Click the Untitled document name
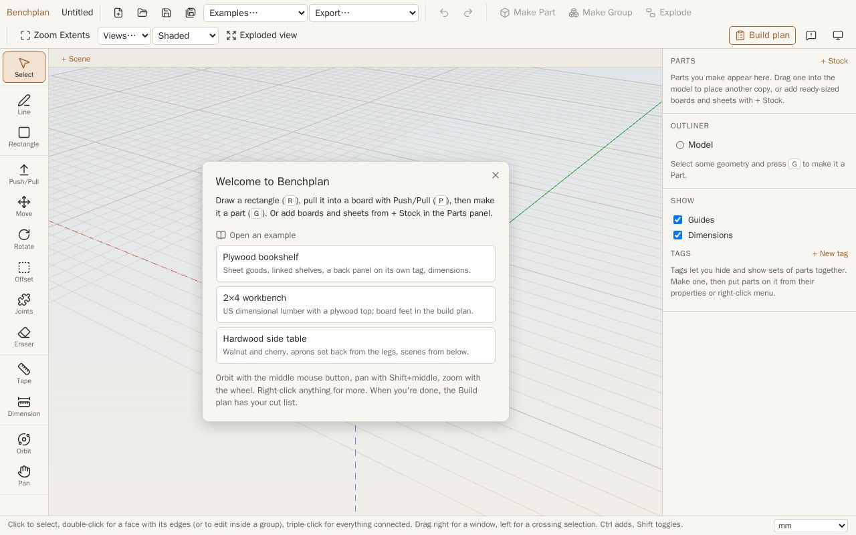The image size is (856, 535). 78,13
